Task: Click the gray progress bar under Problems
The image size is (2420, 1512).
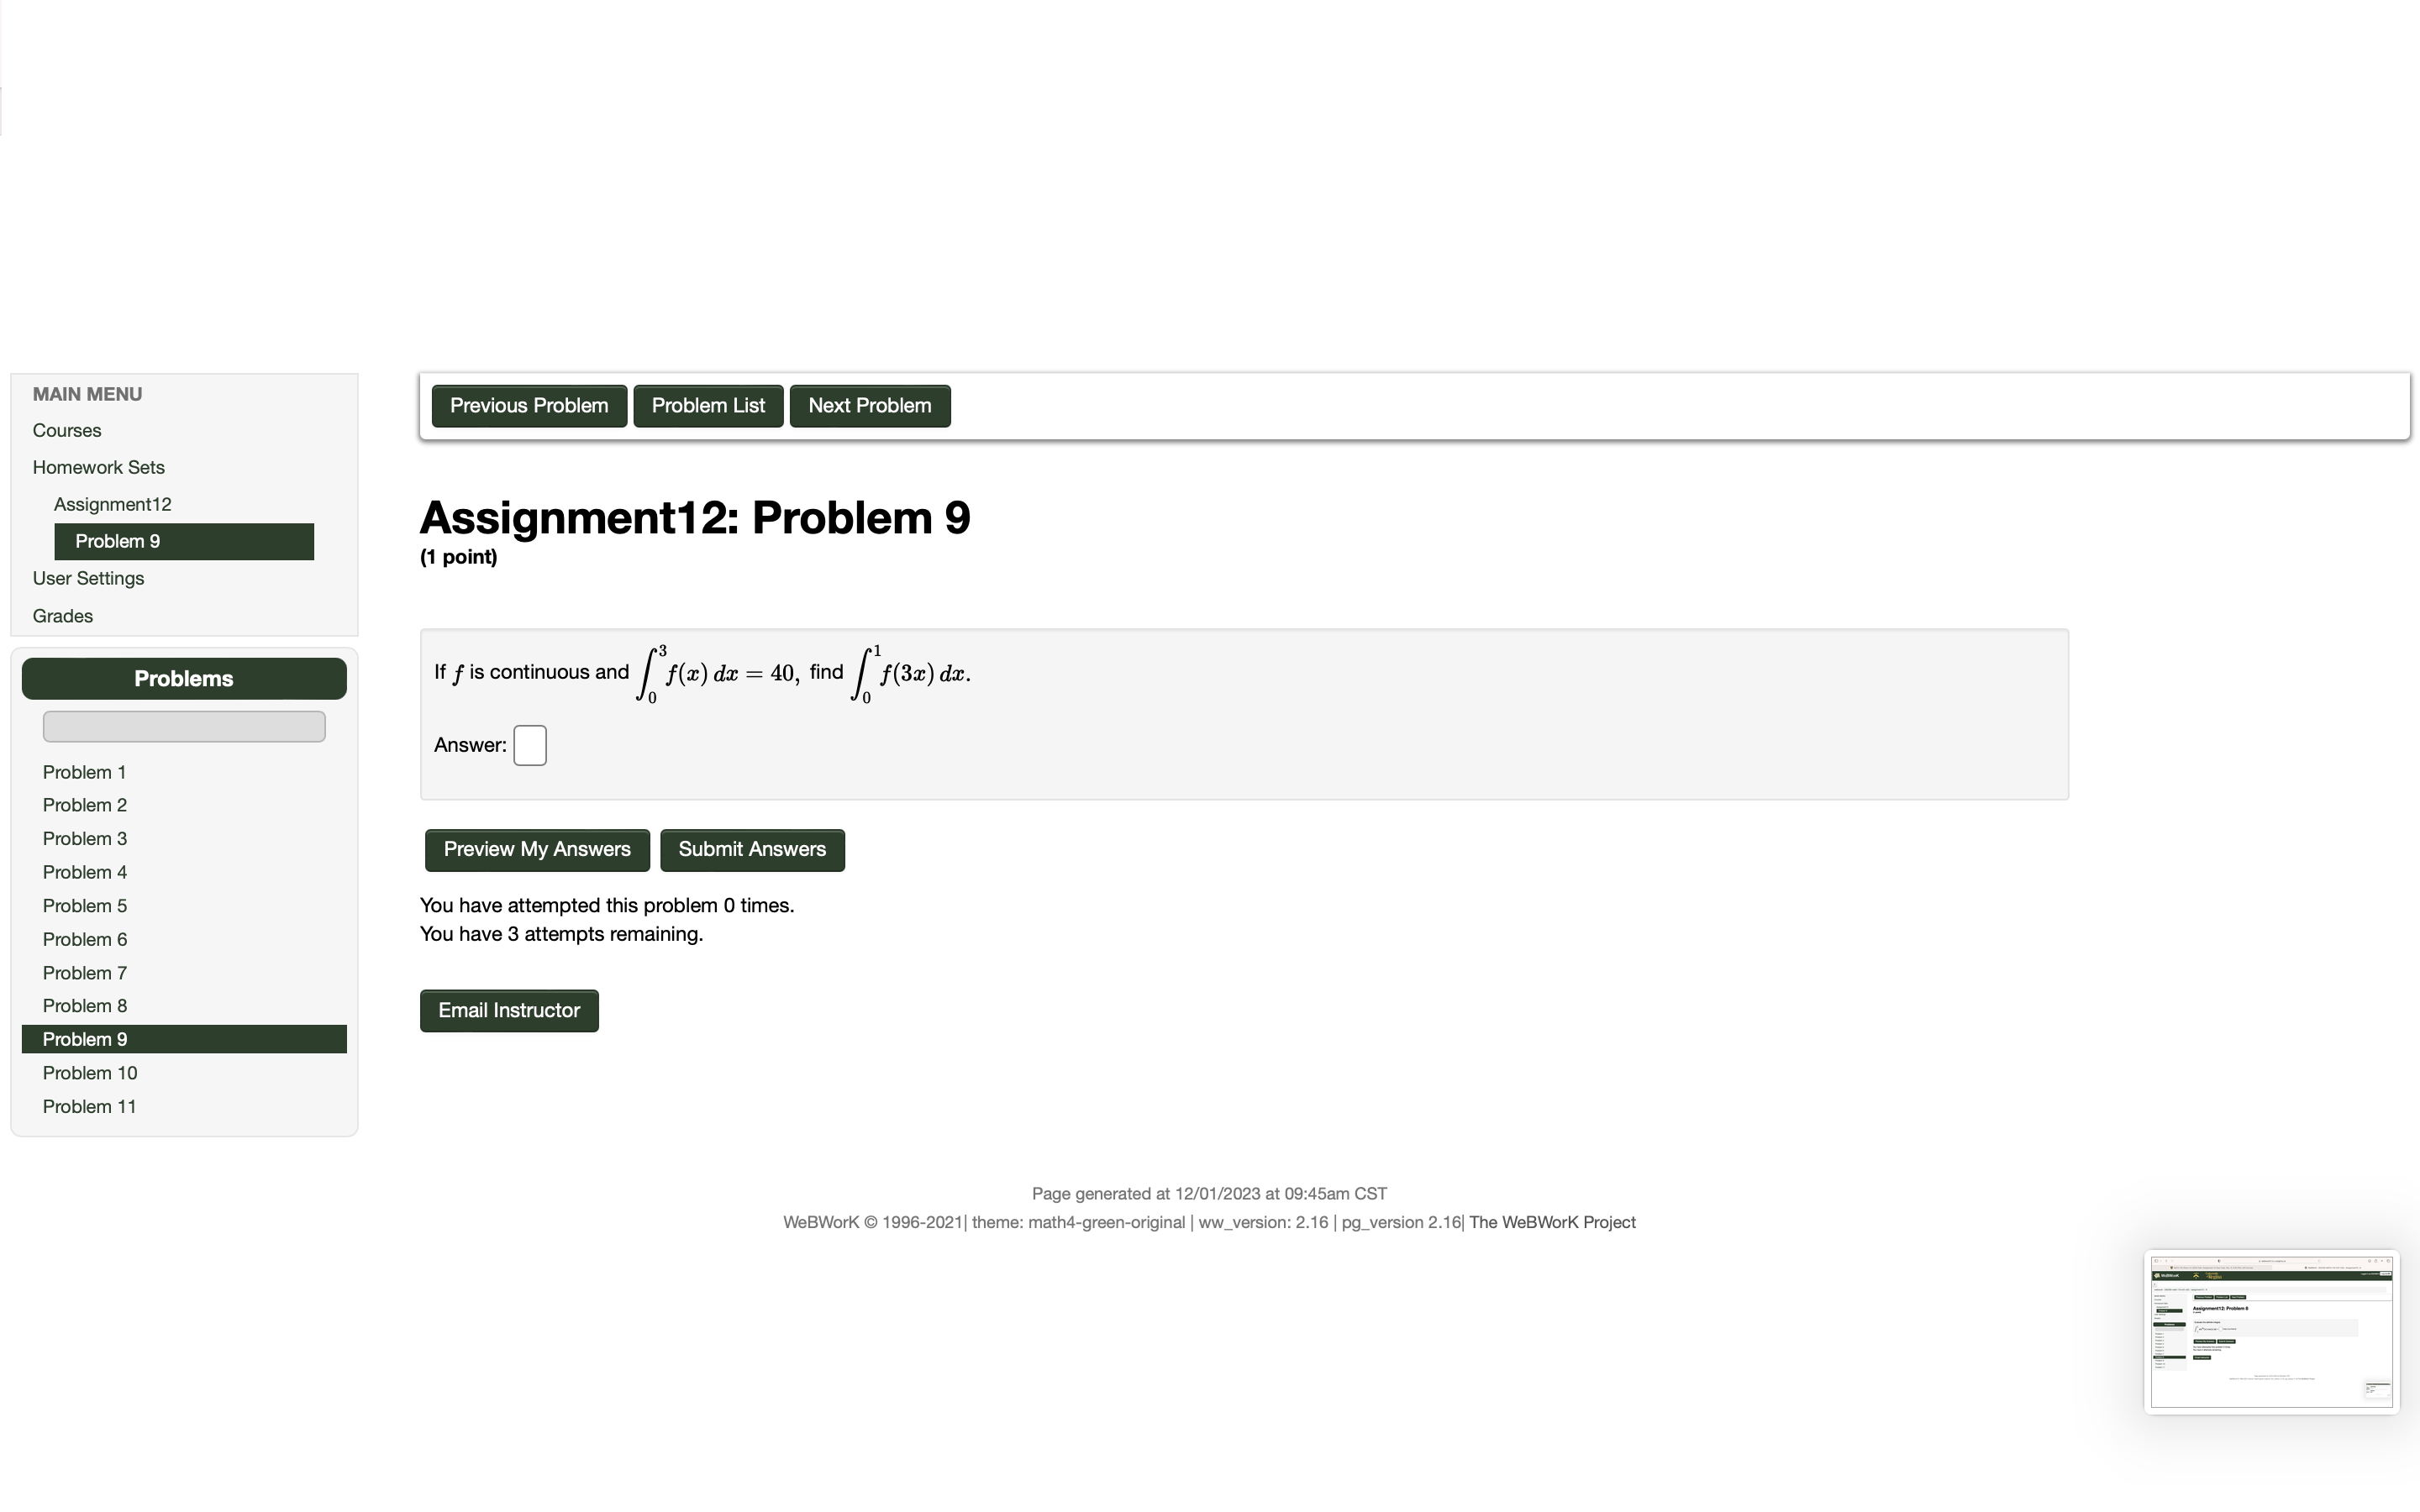Action: [184, 727]
